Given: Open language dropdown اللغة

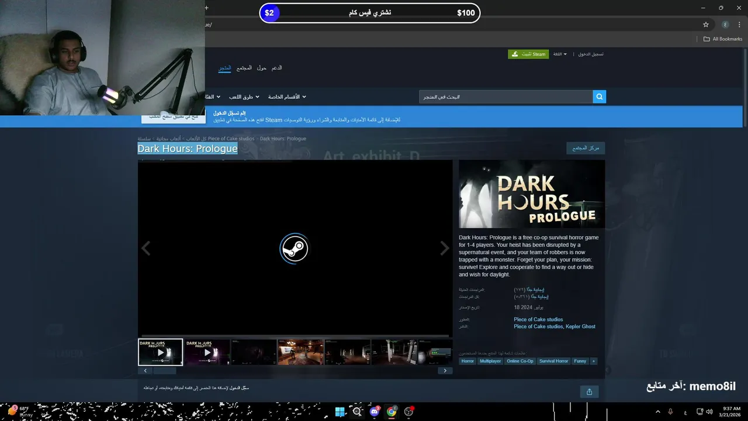Looking at the screenshot, I should (x=560, y=54).
